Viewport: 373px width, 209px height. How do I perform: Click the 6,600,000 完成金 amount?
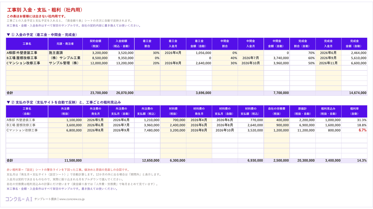click(354, 63)
